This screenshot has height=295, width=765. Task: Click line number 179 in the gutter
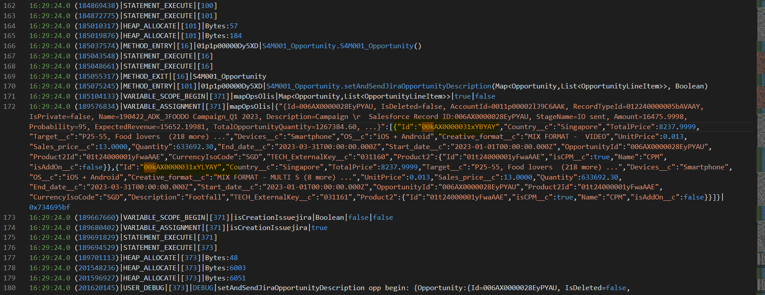(x=9, y=278)
